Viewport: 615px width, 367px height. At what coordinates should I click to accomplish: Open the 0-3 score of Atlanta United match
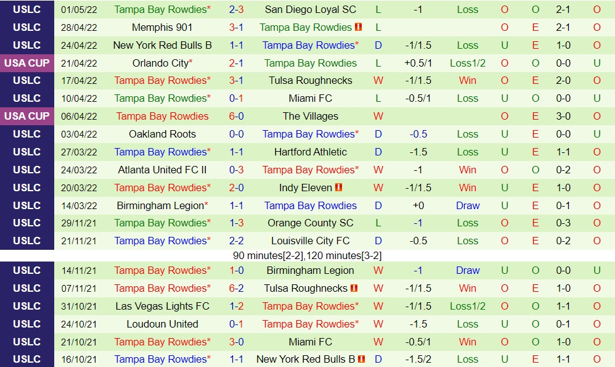[236, 170]
